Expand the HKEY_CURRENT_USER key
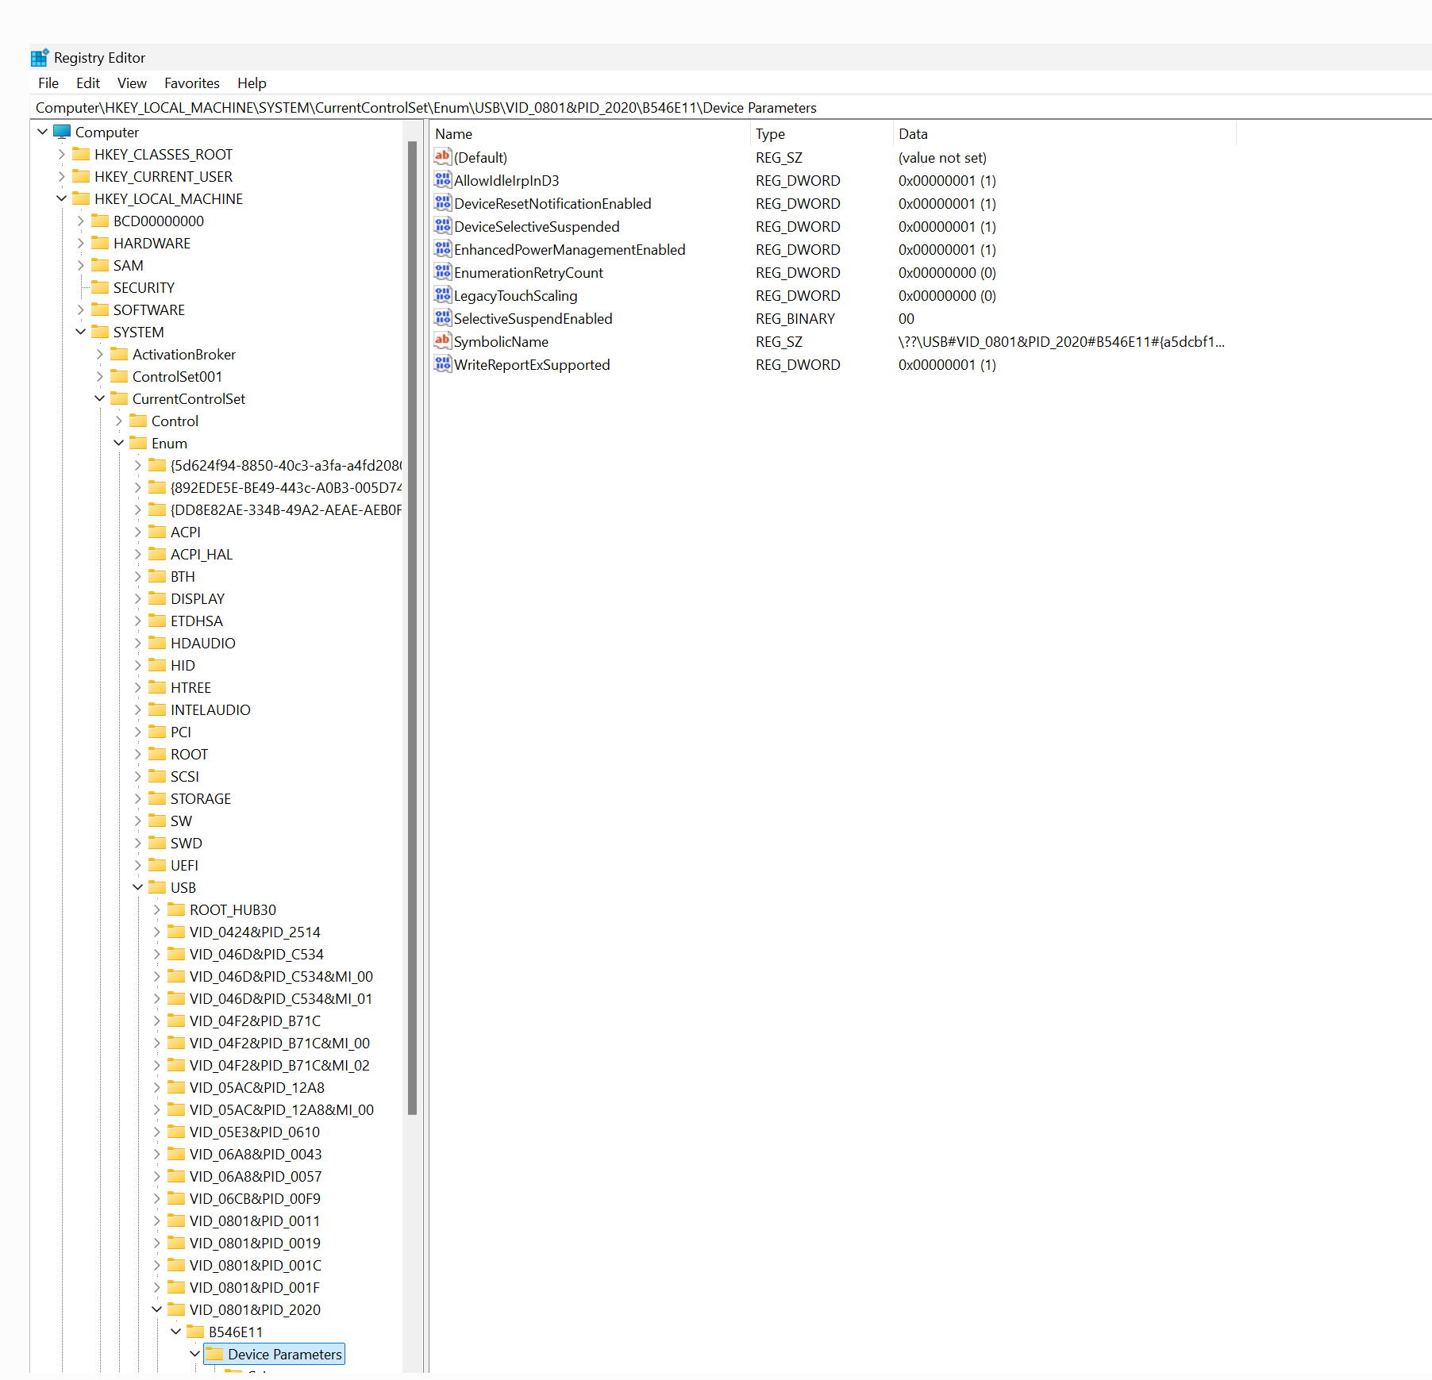Screen dimensions: 1432x1380 point(62,176)
